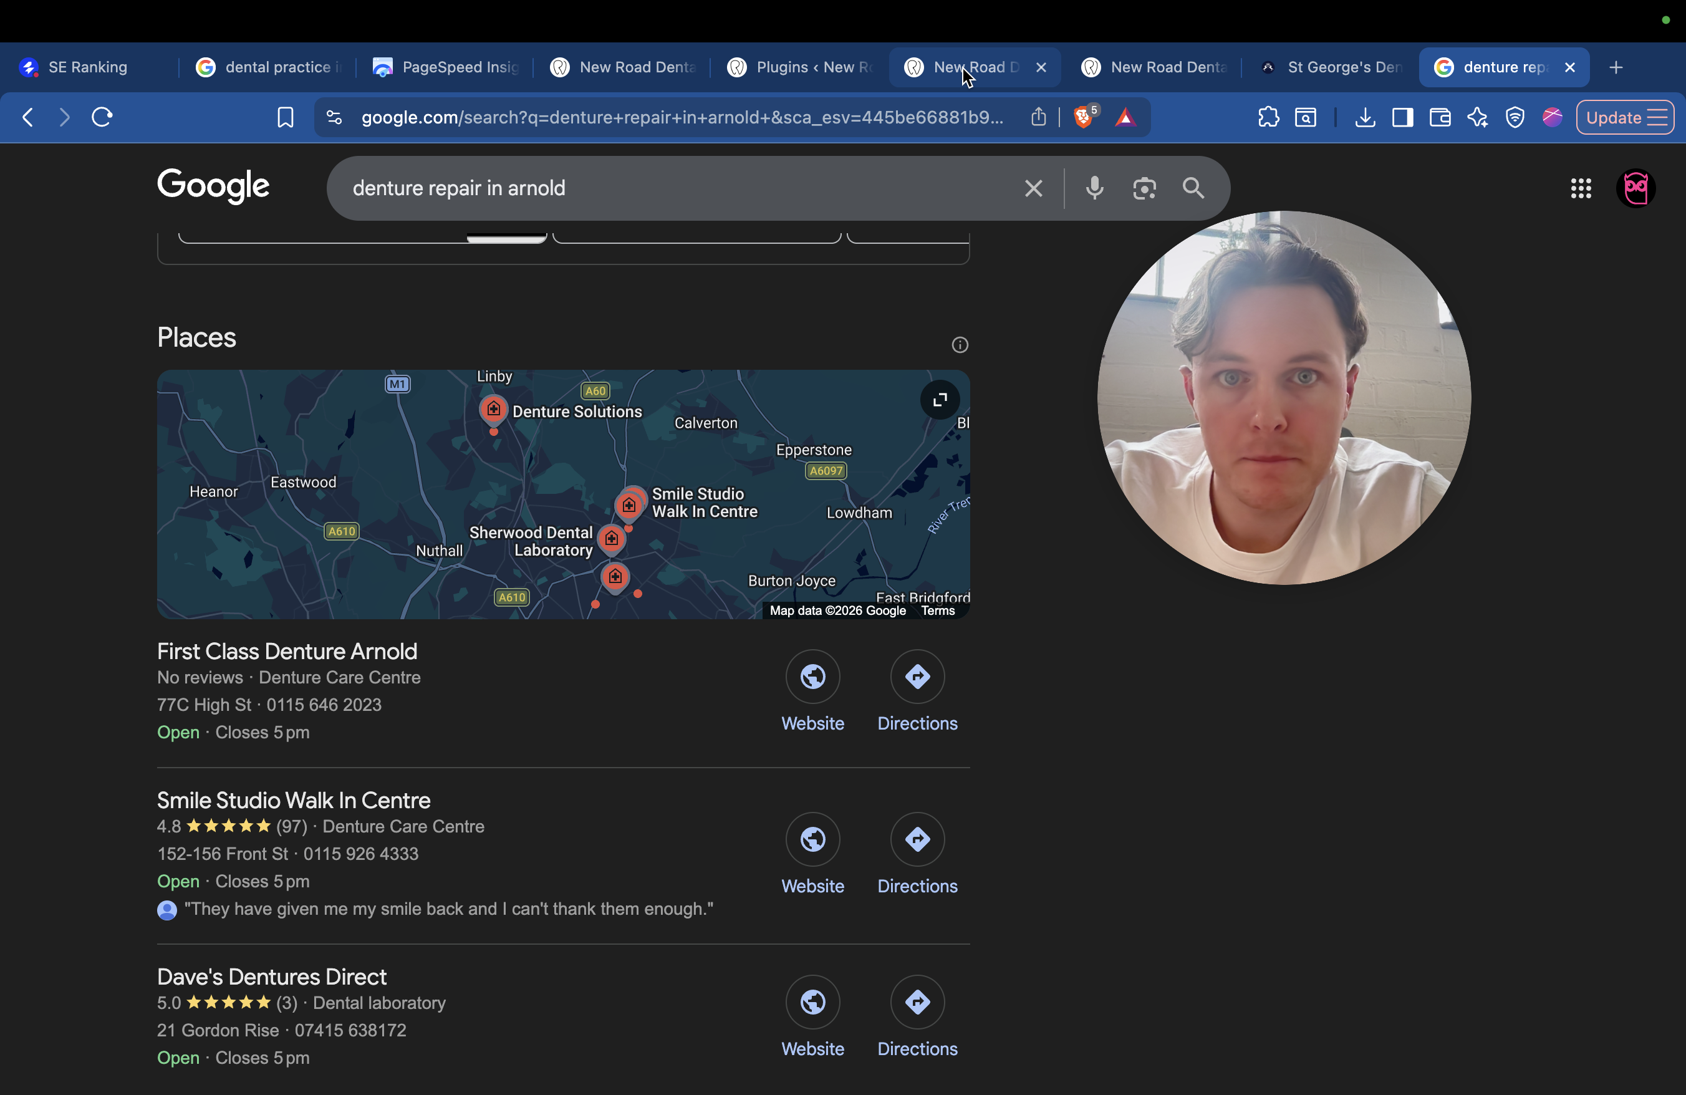Start voice search with microphone icon
This screenshot has height=1095, width=1686.
click(1094, 188)
